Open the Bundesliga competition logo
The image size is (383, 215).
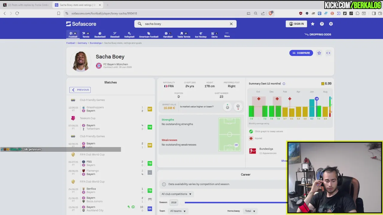click(253, 151)
